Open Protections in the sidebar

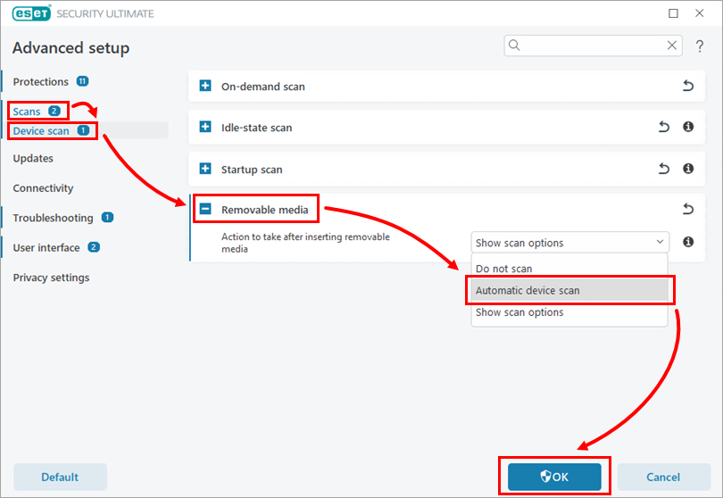point(41,81)
